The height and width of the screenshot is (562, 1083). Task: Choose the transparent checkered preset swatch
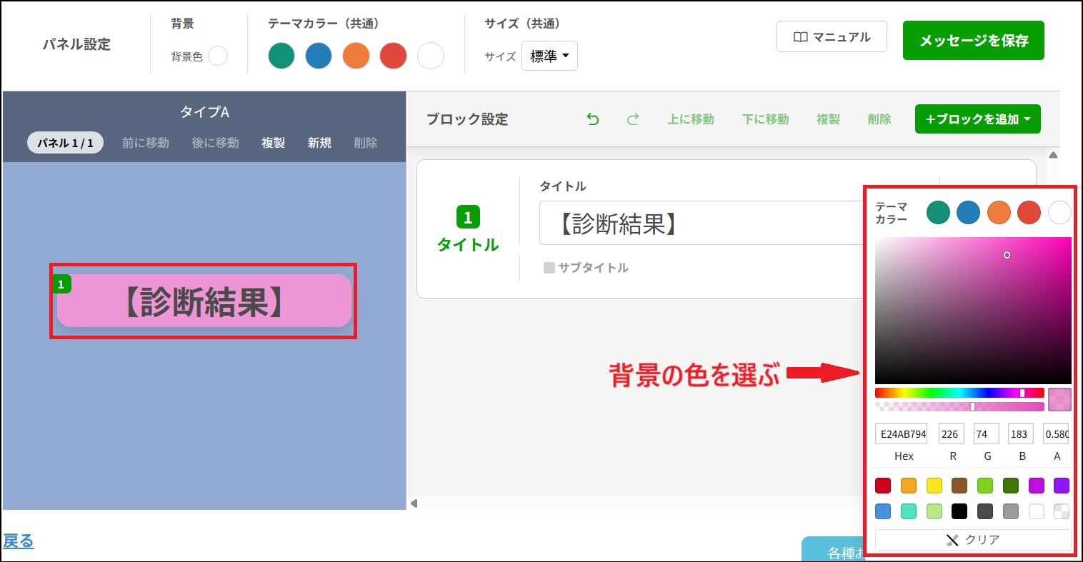pos(1062,511)
